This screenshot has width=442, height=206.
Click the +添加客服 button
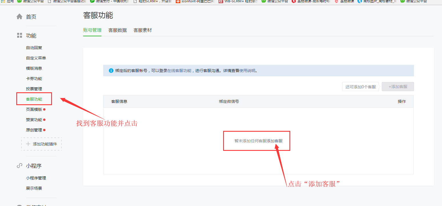pos(398,87)
